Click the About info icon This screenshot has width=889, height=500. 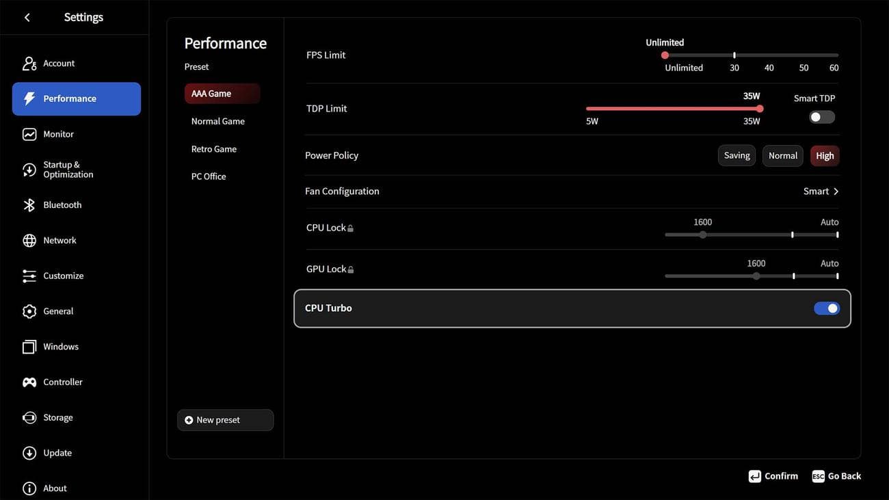(29, 488)
